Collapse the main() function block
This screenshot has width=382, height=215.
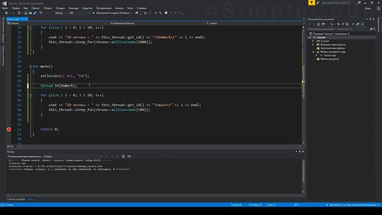[x=30, y=66]
